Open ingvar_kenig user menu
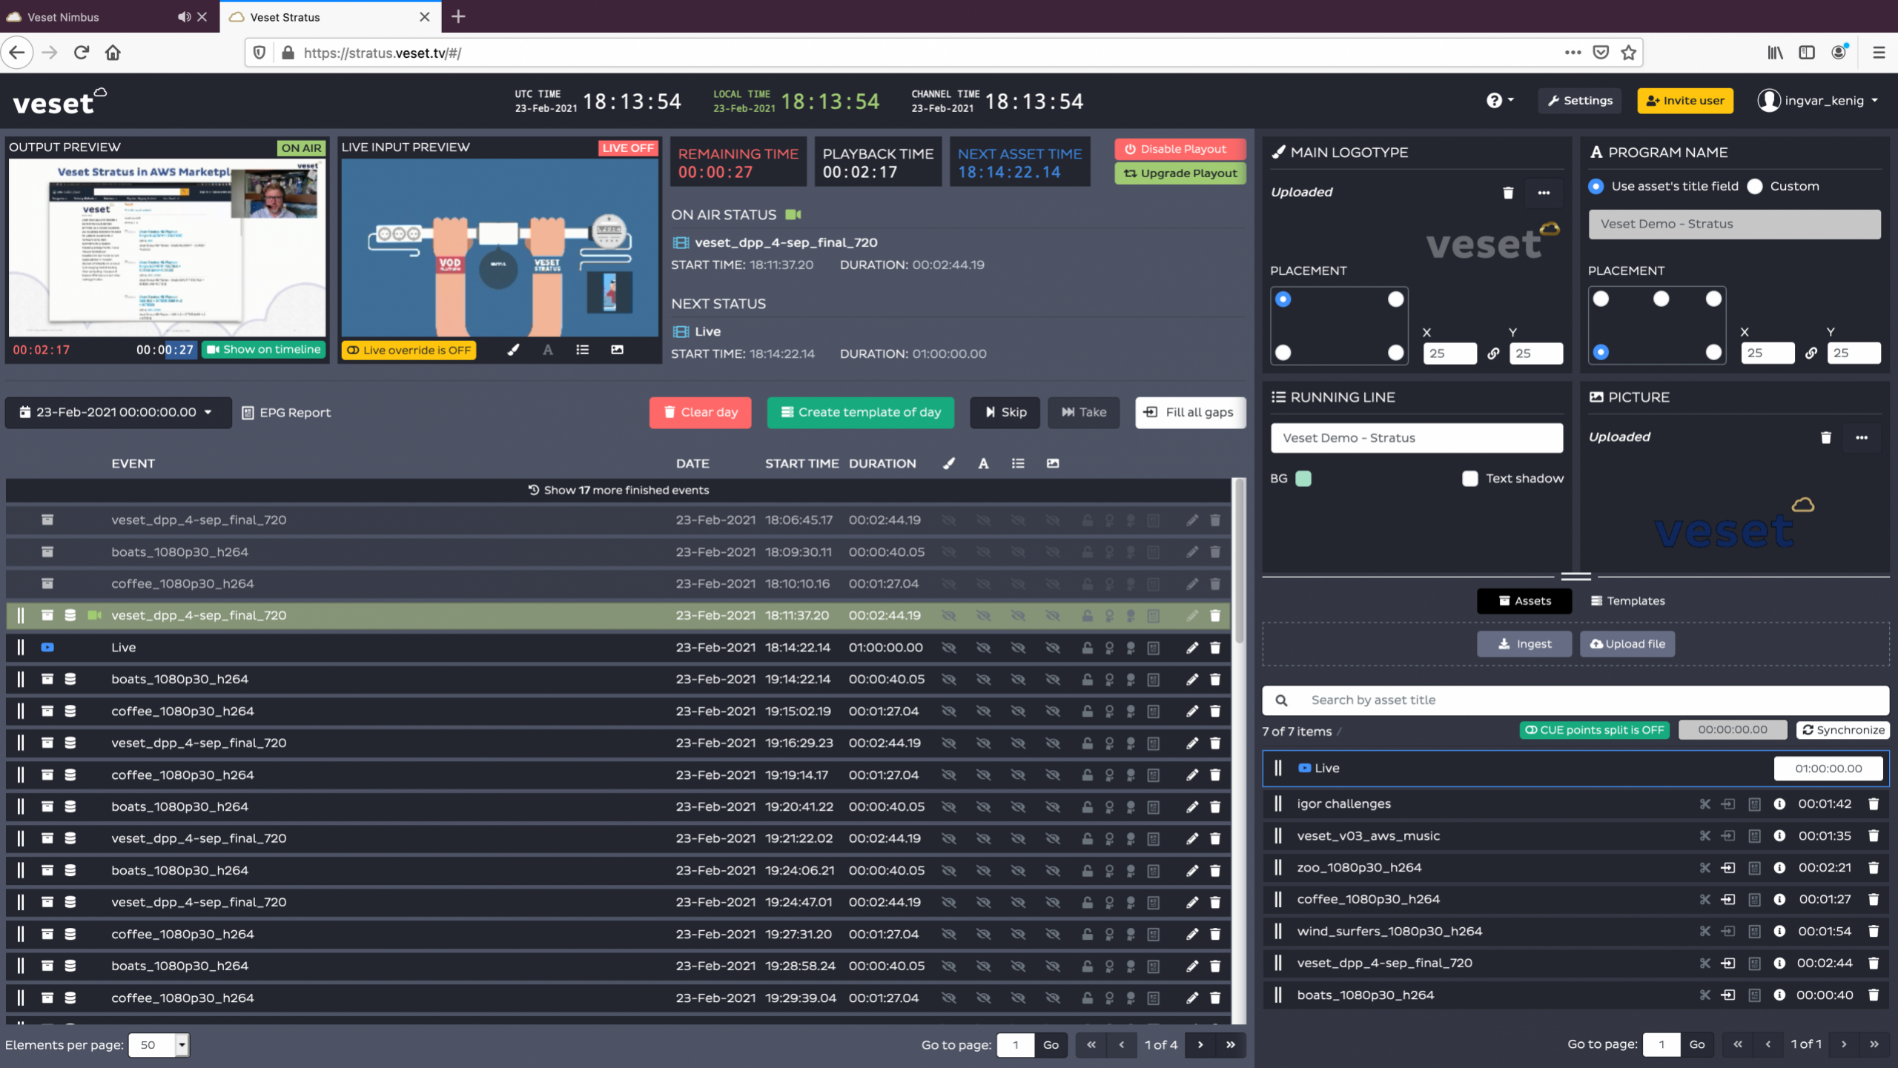This screenshot has height=1068, width=1898. coord(1818,101)
